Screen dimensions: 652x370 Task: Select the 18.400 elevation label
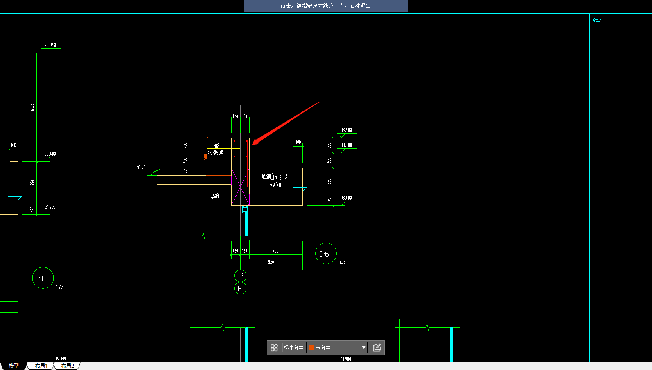pos(142,167)
